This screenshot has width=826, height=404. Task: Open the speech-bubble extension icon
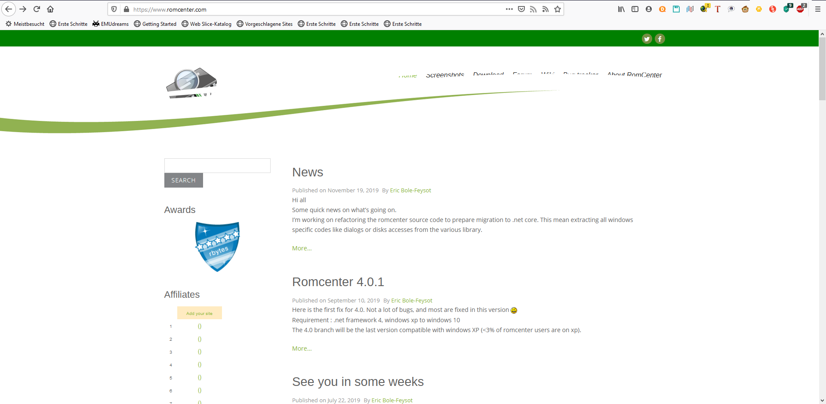coord(731,9)
